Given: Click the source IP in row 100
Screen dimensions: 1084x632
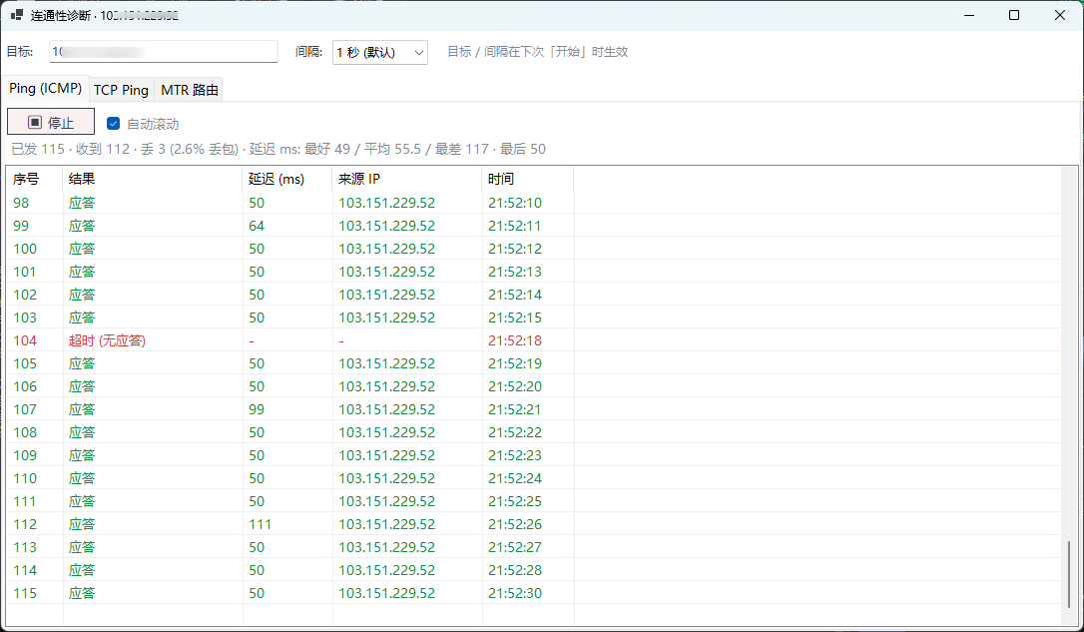Looking at the screenshot, I should [x=386, y=249].
